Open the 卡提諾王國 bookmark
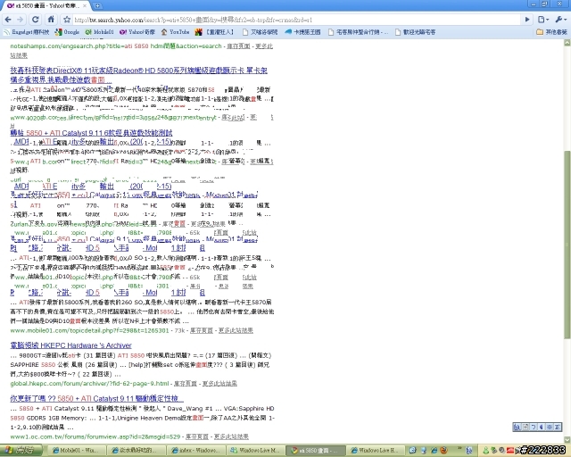Screen dimensions: 571x457 click(x=302, y=32)
